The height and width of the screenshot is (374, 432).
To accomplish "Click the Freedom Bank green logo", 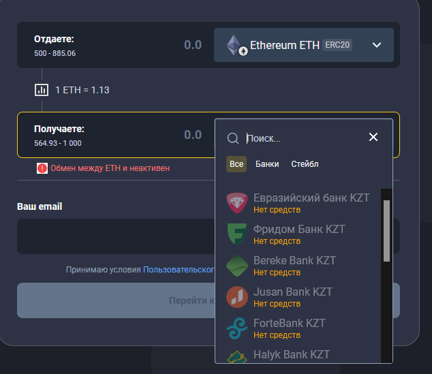I will [237, 234].
